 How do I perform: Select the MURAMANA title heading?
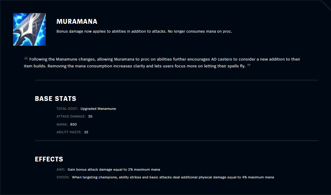[77, 22]
